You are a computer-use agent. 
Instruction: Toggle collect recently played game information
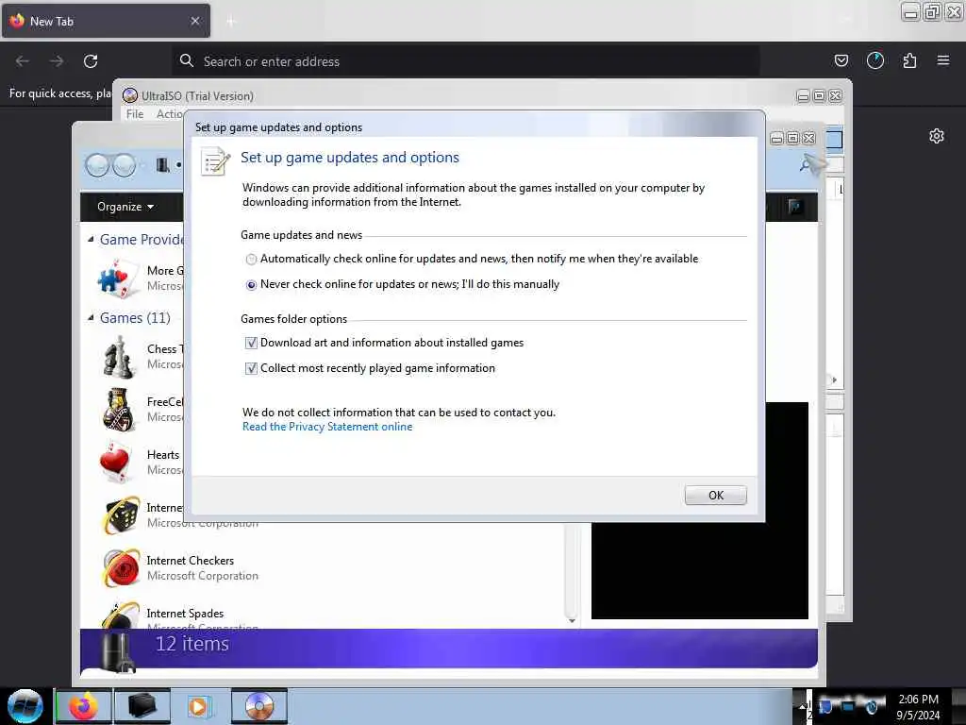(251, 369)
